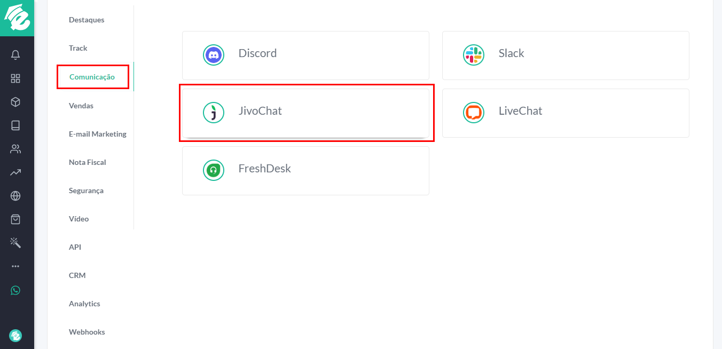Open the Webhooks section

87,331
